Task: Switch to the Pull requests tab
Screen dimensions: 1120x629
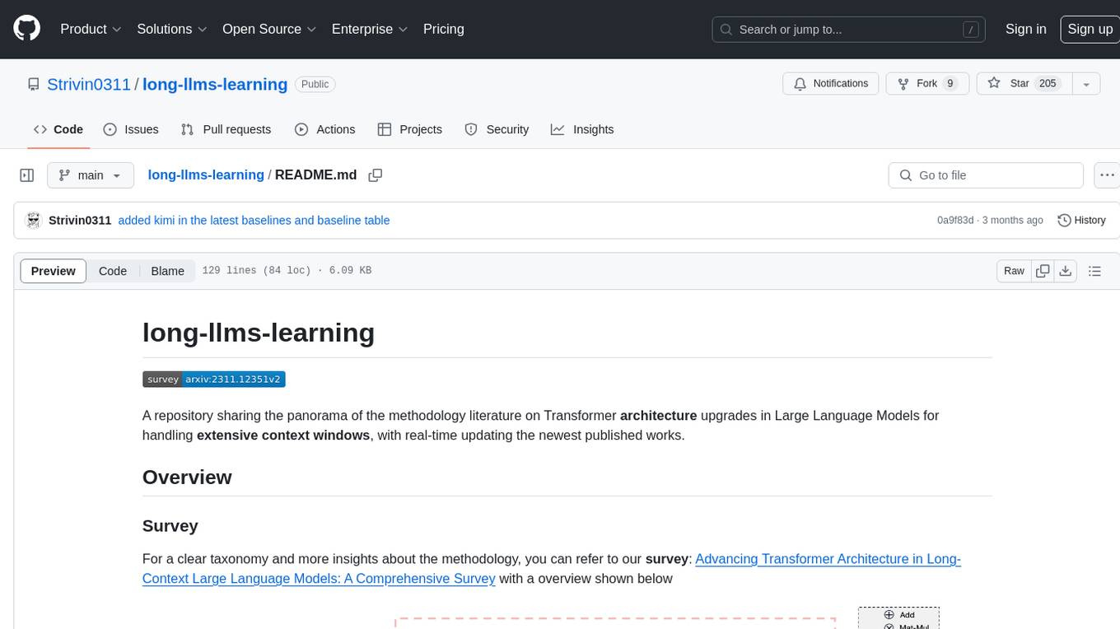Action: 226,129
